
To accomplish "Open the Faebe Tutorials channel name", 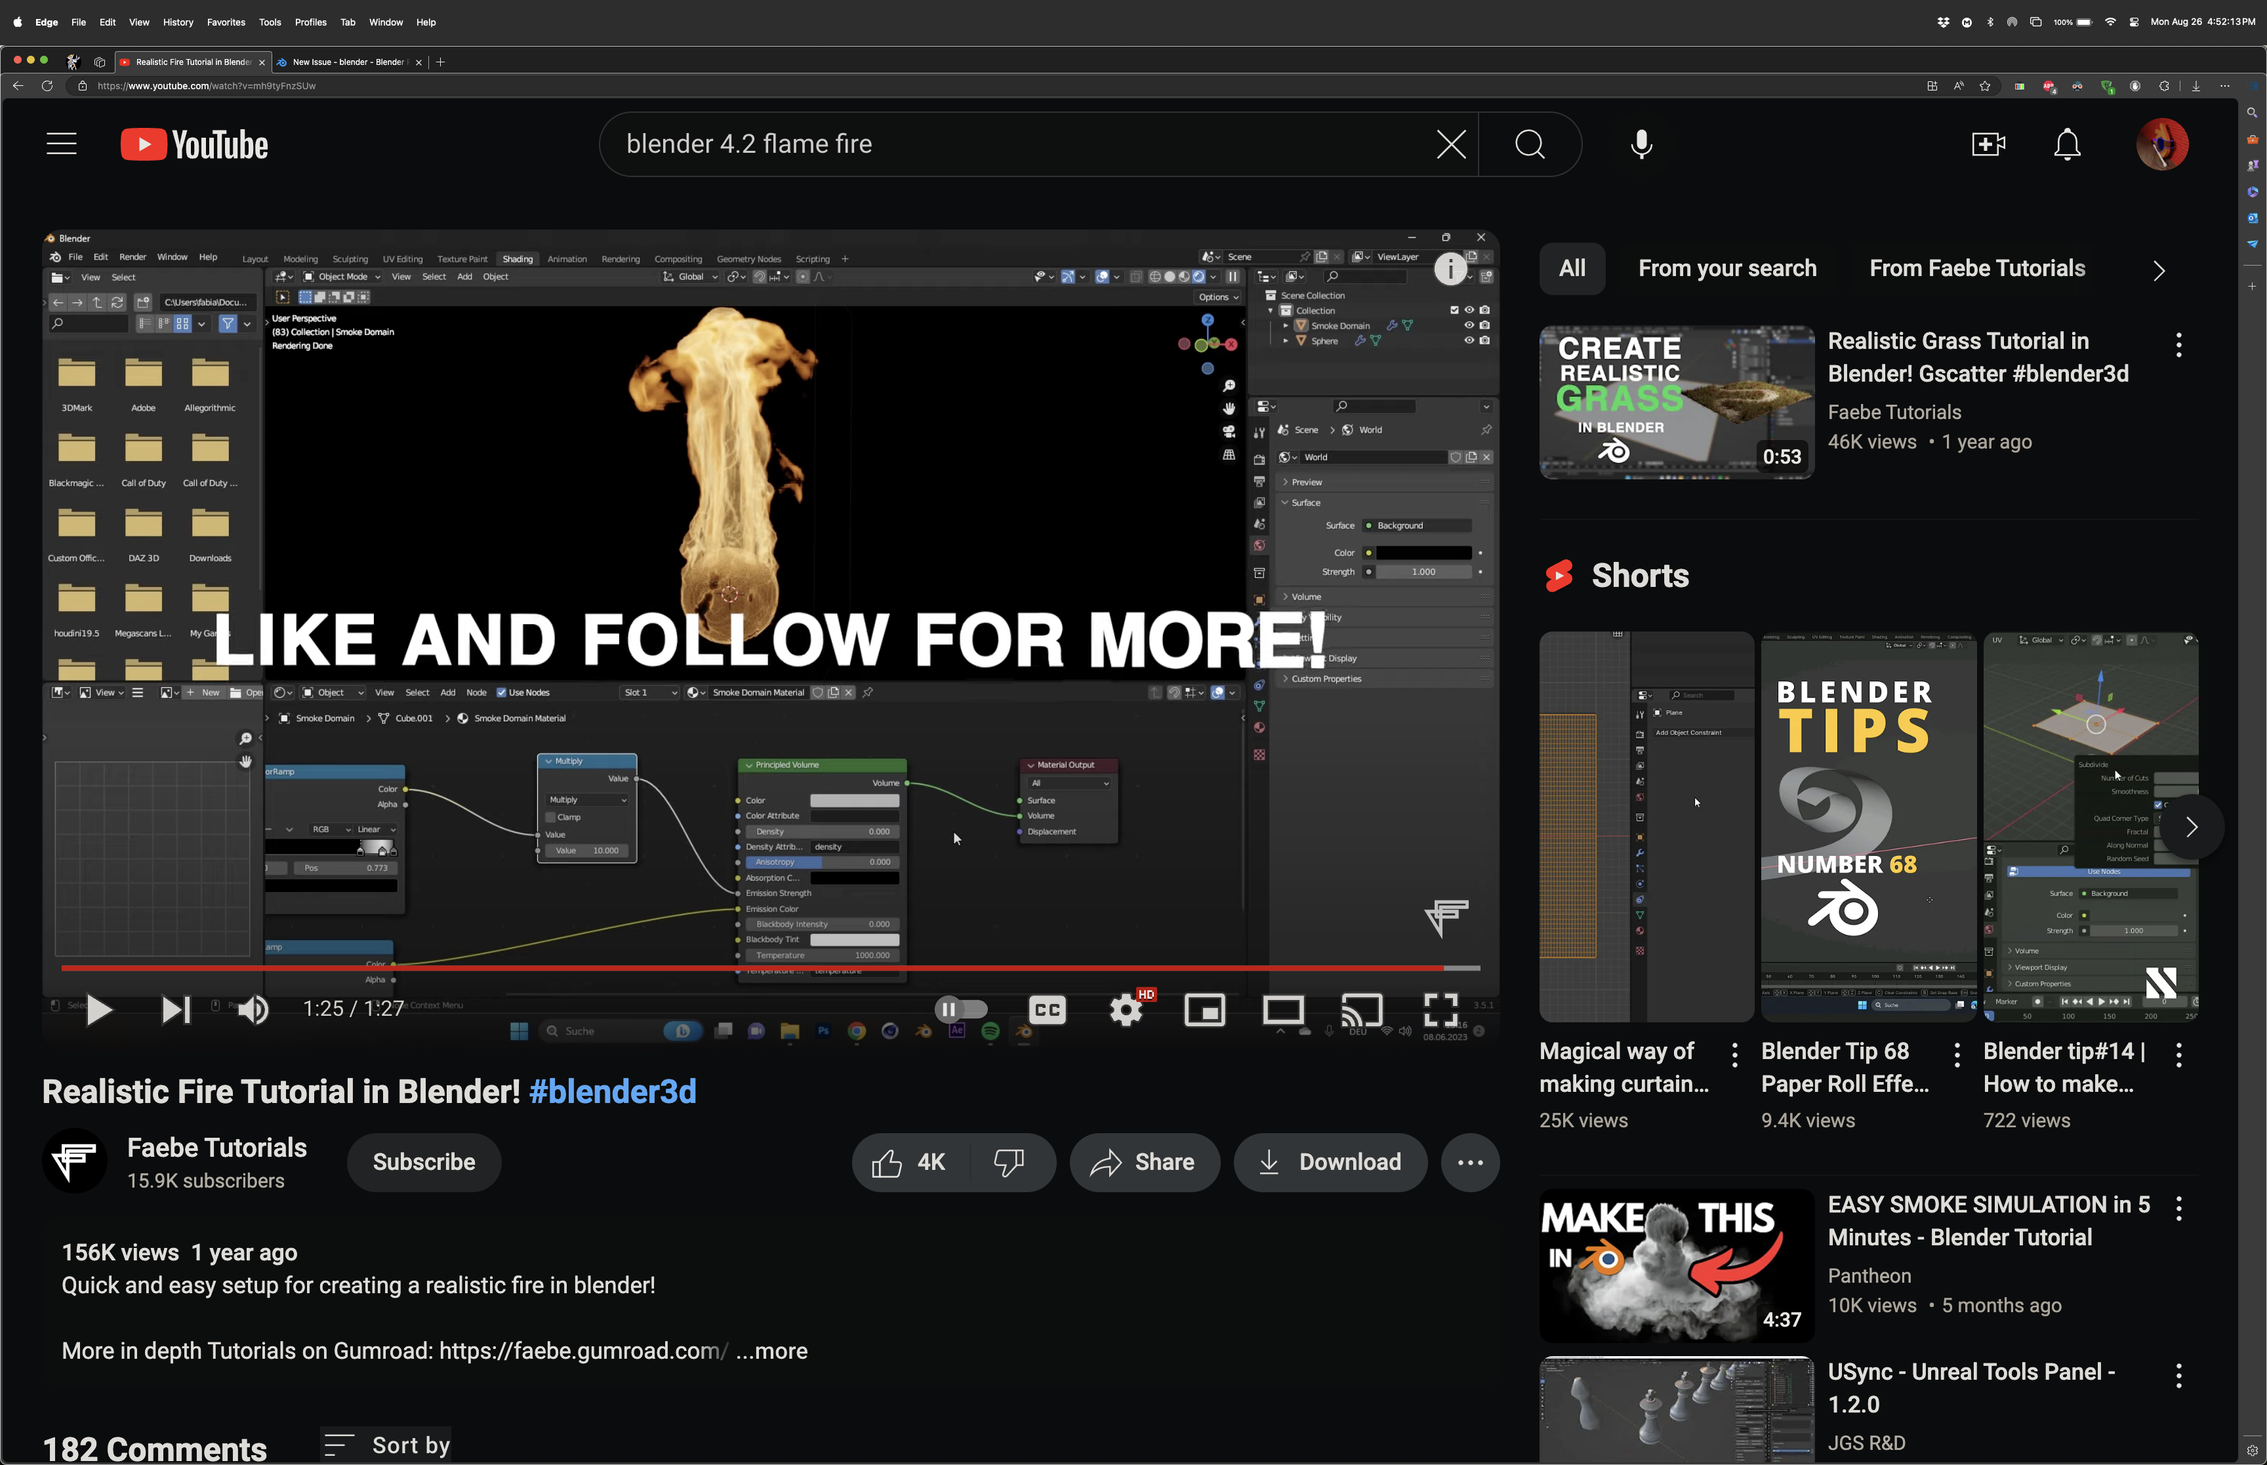I will (x=217, y=1147).
